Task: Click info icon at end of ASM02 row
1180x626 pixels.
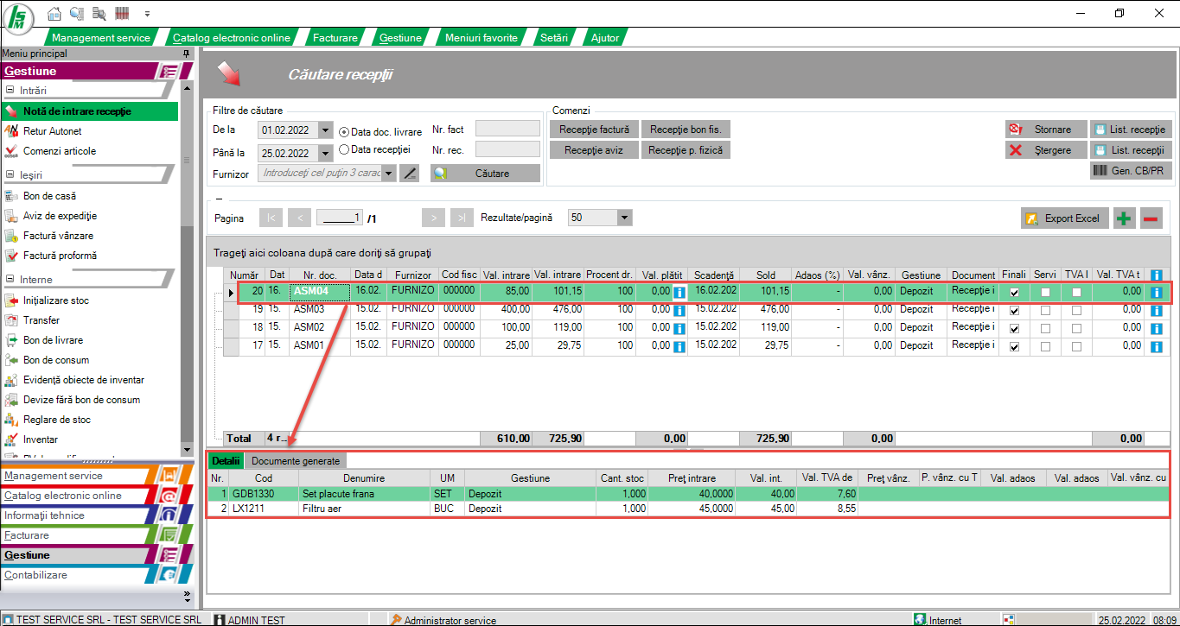Action: tap(1158, 328)
